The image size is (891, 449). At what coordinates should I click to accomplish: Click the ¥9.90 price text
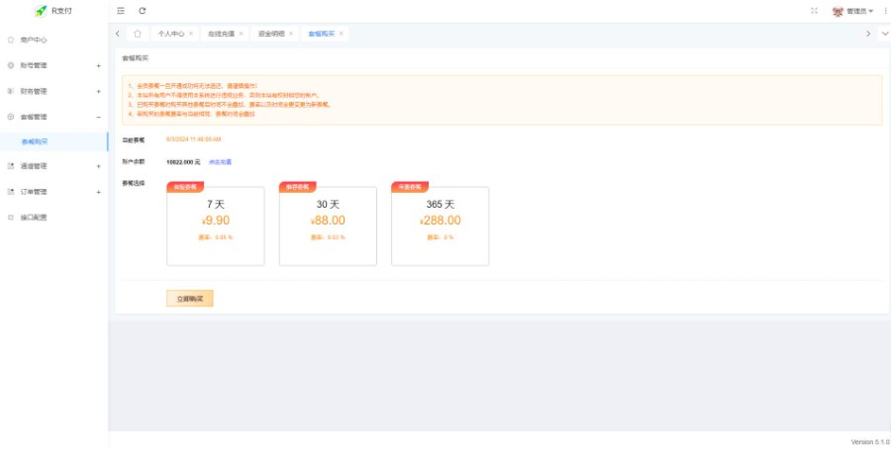point(216,221)
